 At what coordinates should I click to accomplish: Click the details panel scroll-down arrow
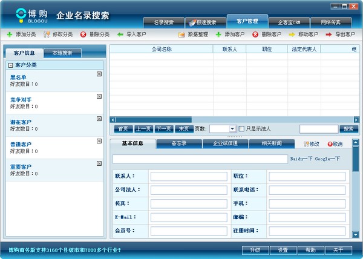coord(356,235)
